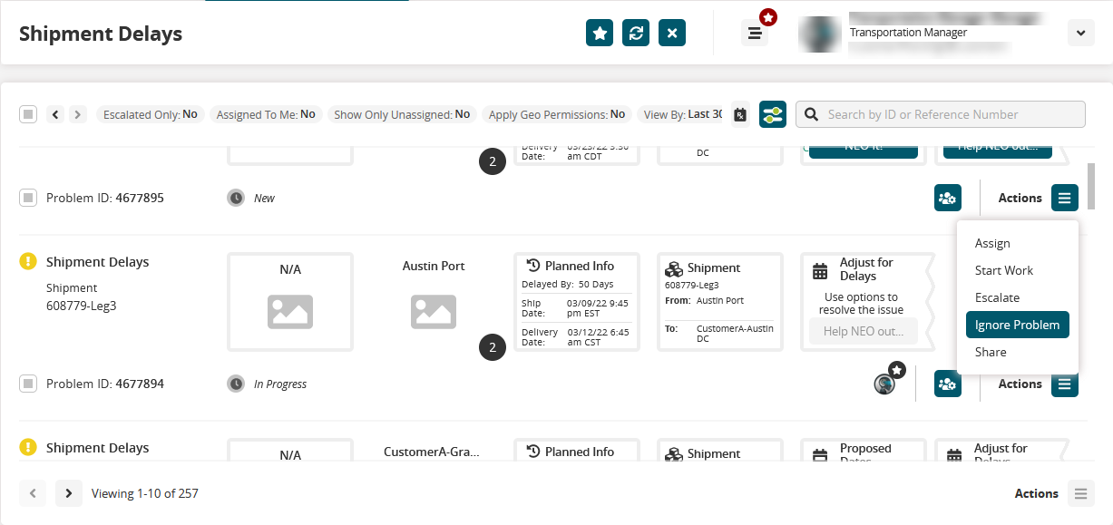Image resolution: width=1113 pixels, height=525 pixels.
Task: Click shipment number 608779-Leg3 text
Action: (x=82, y=306)
